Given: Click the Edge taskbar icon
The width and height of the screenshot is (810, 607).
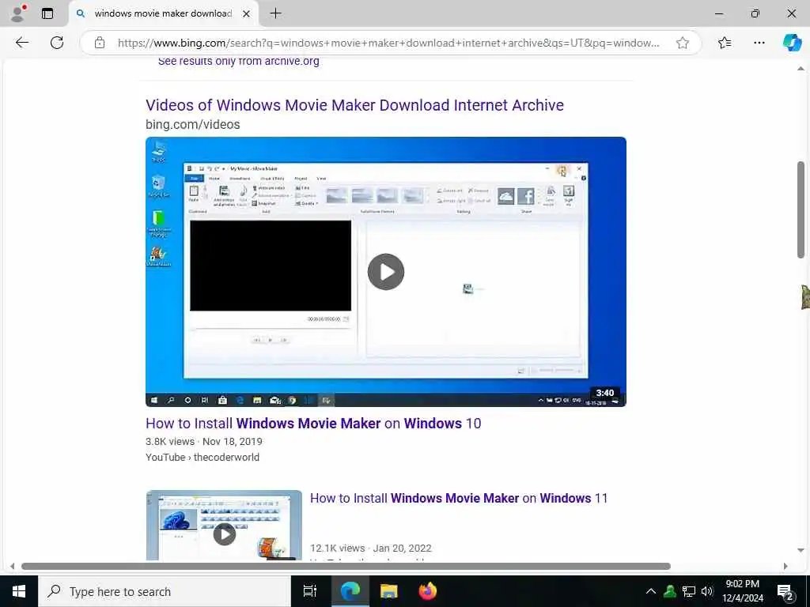Looking at the screenshot, I should point(350,591).
